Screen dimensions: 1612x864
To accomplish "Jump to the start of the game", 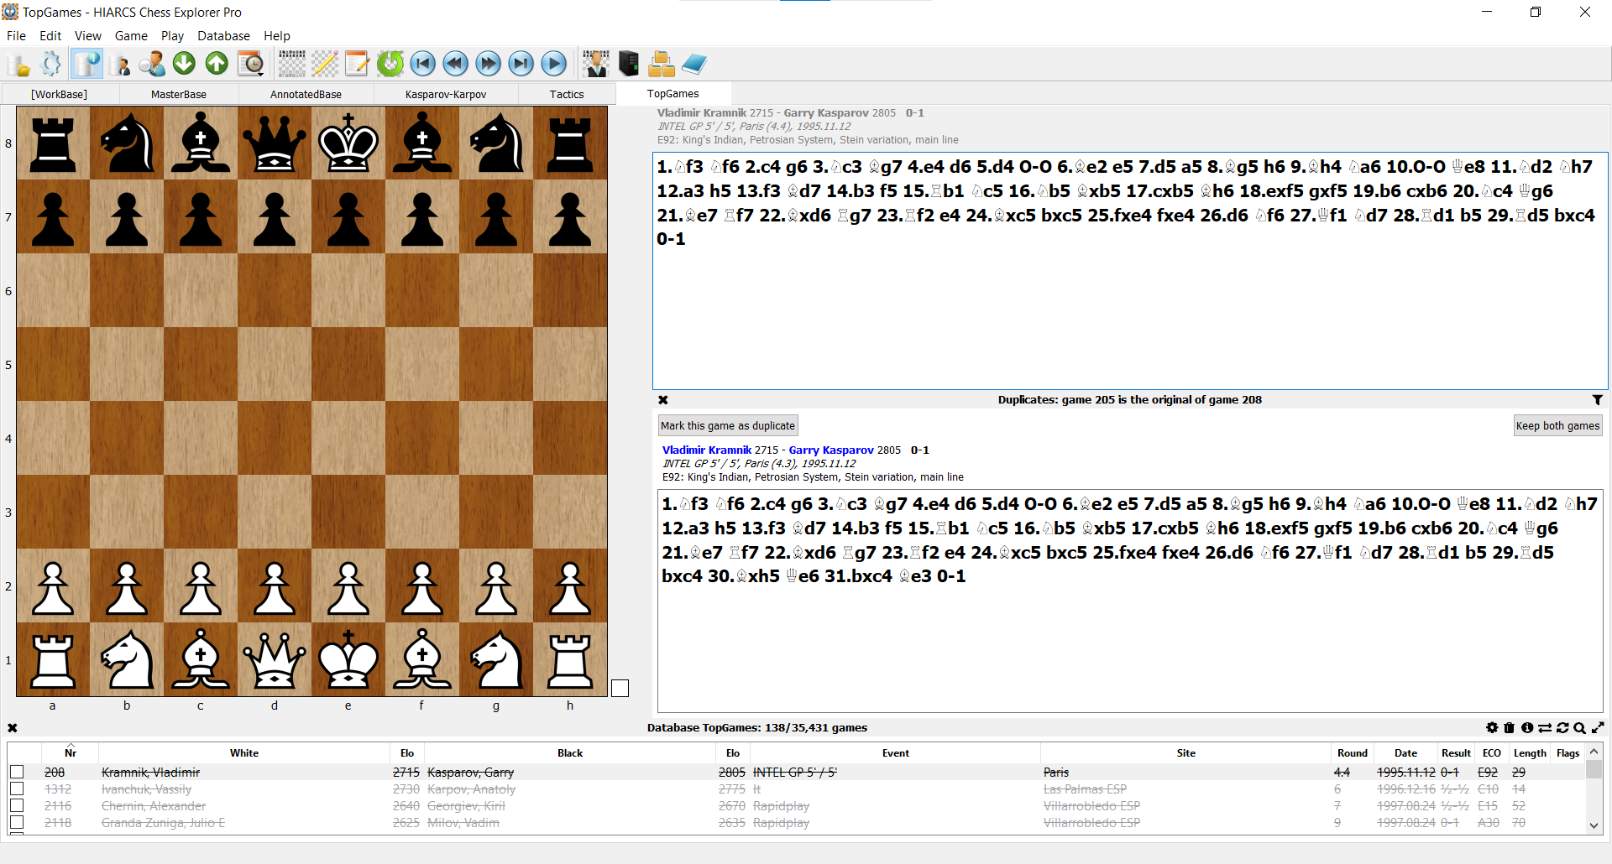I will 423,64.
